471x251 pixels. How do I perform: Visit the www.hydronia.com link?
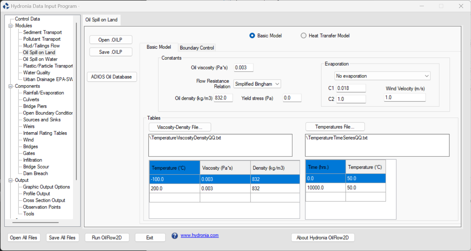pos(200,235)
